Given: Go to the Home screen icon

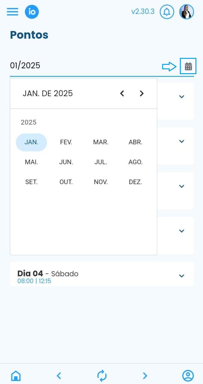Looking at the screenshot, I should coord(16,376).
